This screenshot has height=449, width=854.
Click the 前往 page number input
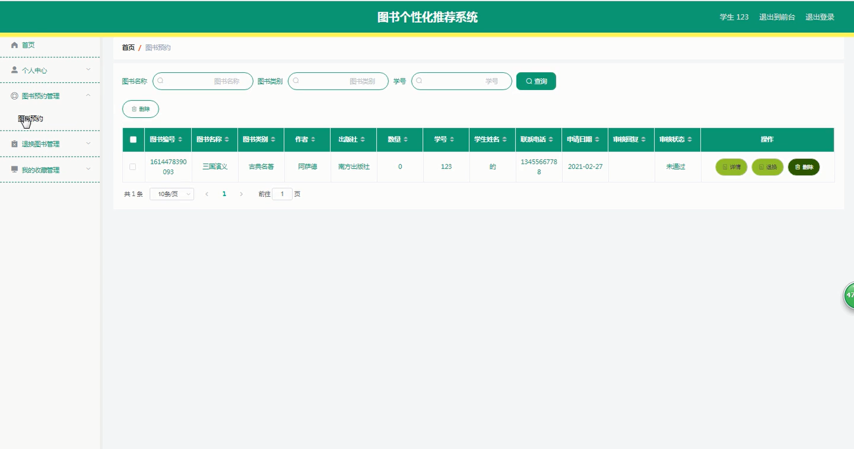click(x=282, y=194)
